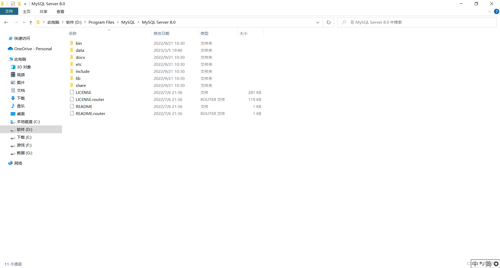
Task: Click the Properties quick access toolbar icon
Action: click(x=12, y=4)
